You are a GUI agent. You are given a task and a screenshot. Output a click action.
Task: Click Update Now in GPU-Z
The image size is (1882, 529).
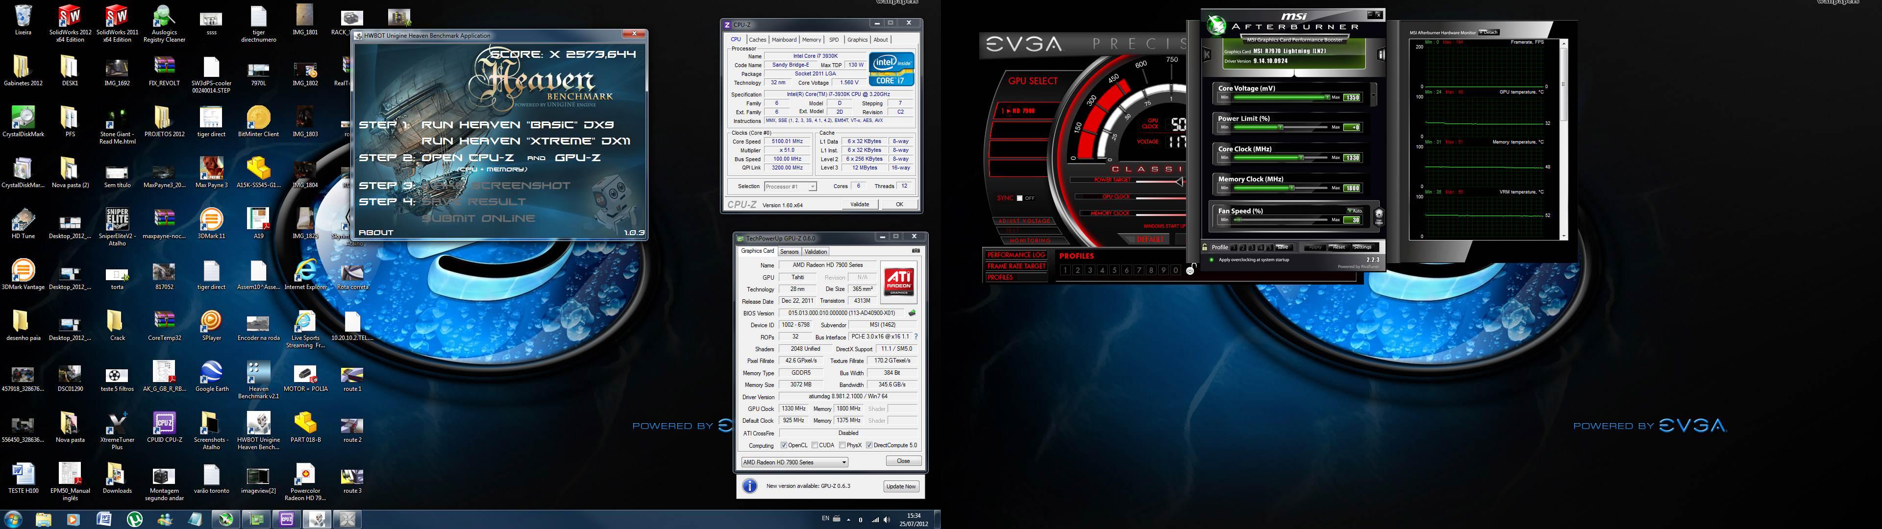tap(901, 486)
